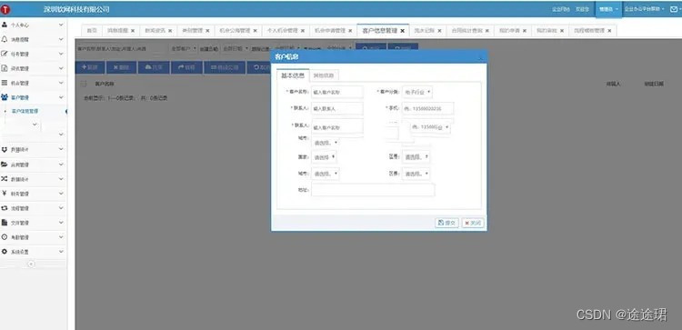
Task: Switch to the 其他信息 tab in dialog
Action: 324,75
